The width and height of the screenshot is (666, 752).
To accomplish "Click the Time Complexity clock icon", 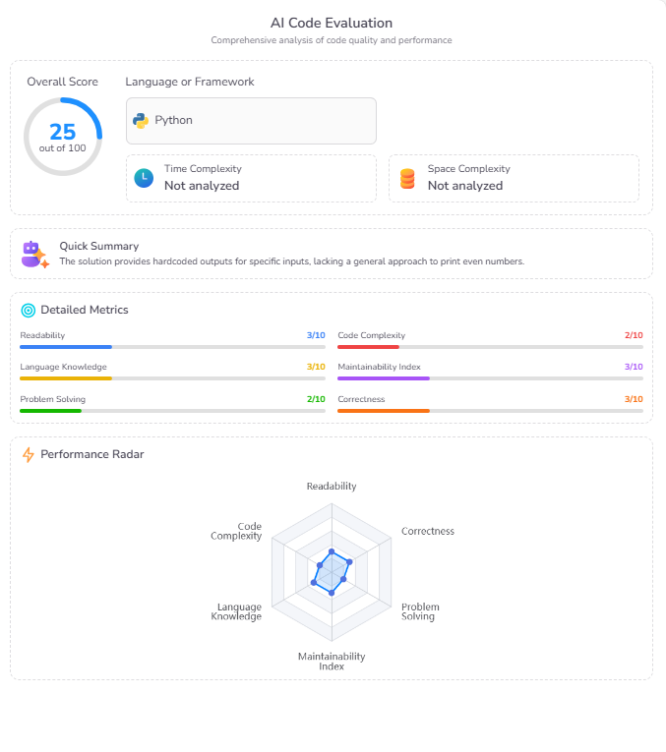I will tap(144, 178).
